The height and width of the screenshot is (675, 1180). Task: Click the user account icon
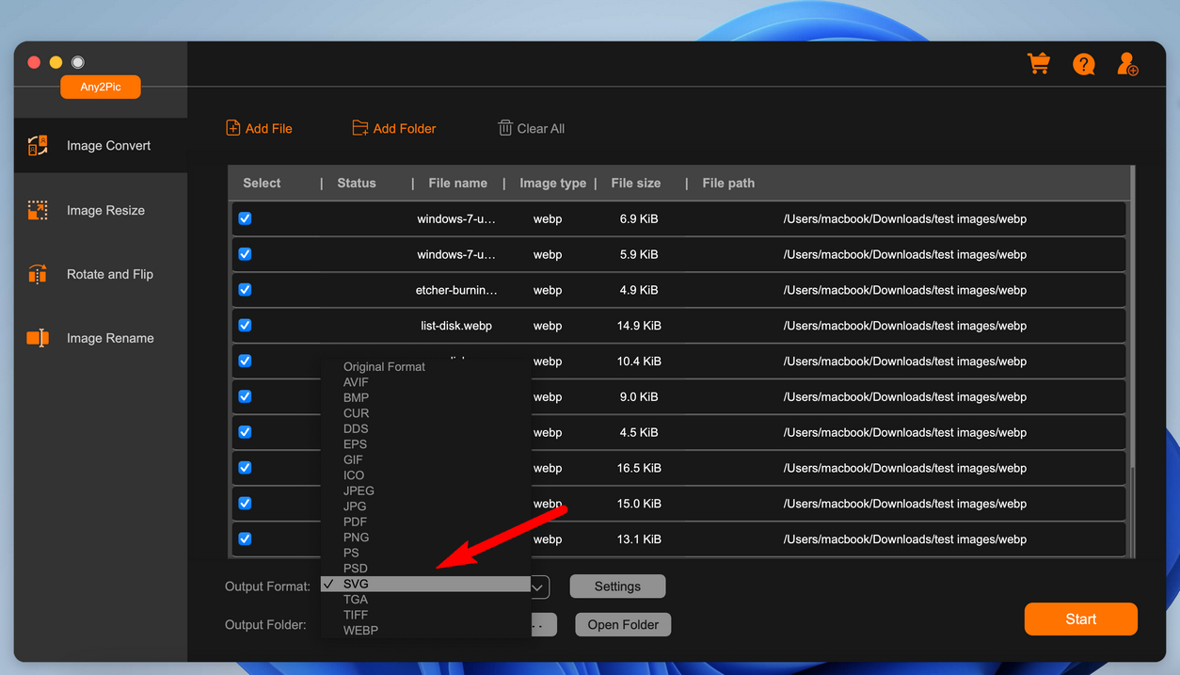1127,64
